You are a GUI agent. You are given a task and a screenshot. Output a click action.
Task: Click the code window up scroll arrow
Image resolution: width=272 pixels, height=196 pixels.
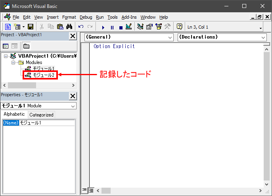pos(266,49)
